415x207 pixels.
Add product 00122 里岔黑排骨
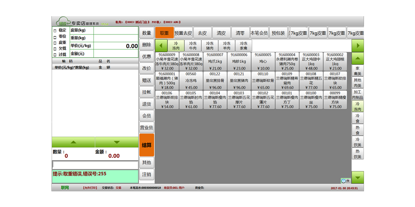click(x=215, y=81)
